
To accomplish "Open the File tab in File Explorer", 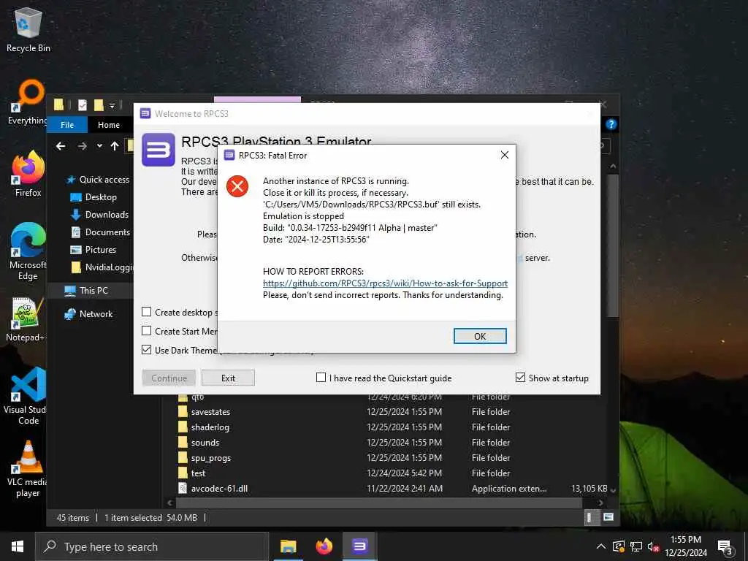I will pyautogui.click(x=67, y=124).
